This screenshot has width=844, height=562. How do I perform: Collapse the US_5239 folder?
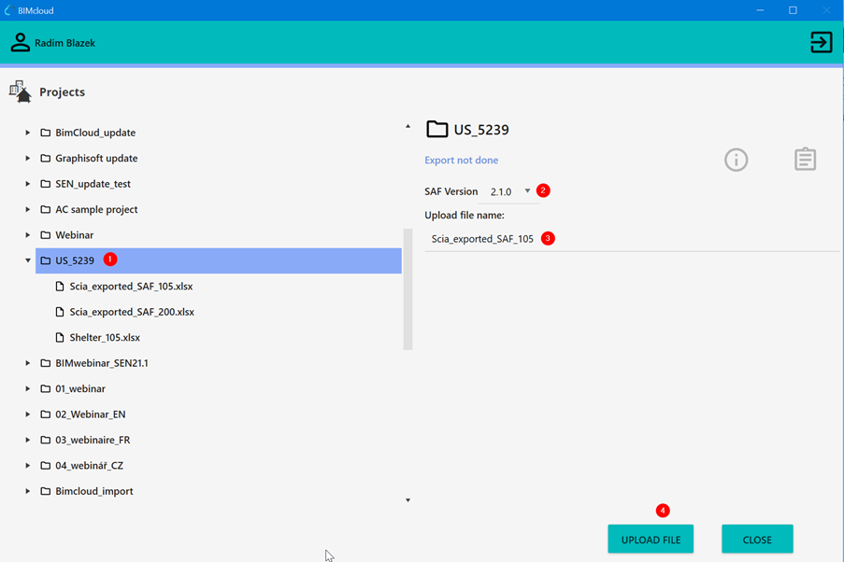(x=27, y=260)
